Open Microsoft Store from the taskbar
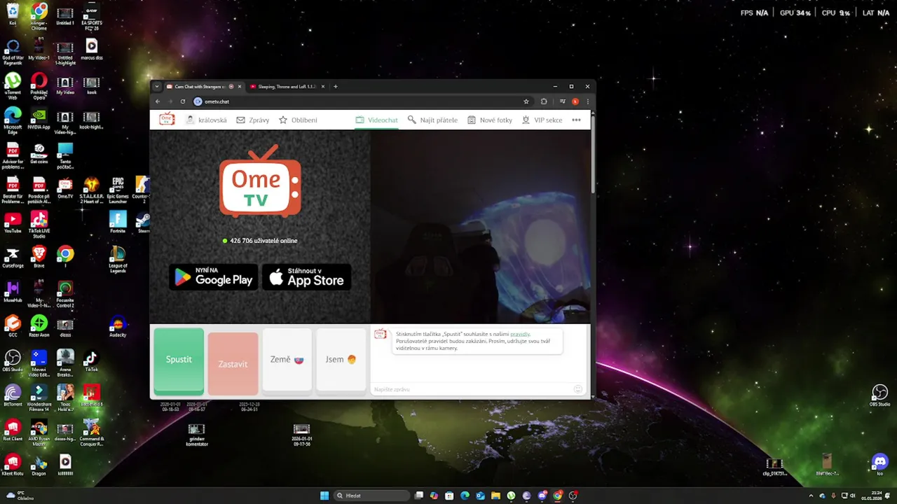The width and height of the screenshot is (897, 504). [449, 496]
